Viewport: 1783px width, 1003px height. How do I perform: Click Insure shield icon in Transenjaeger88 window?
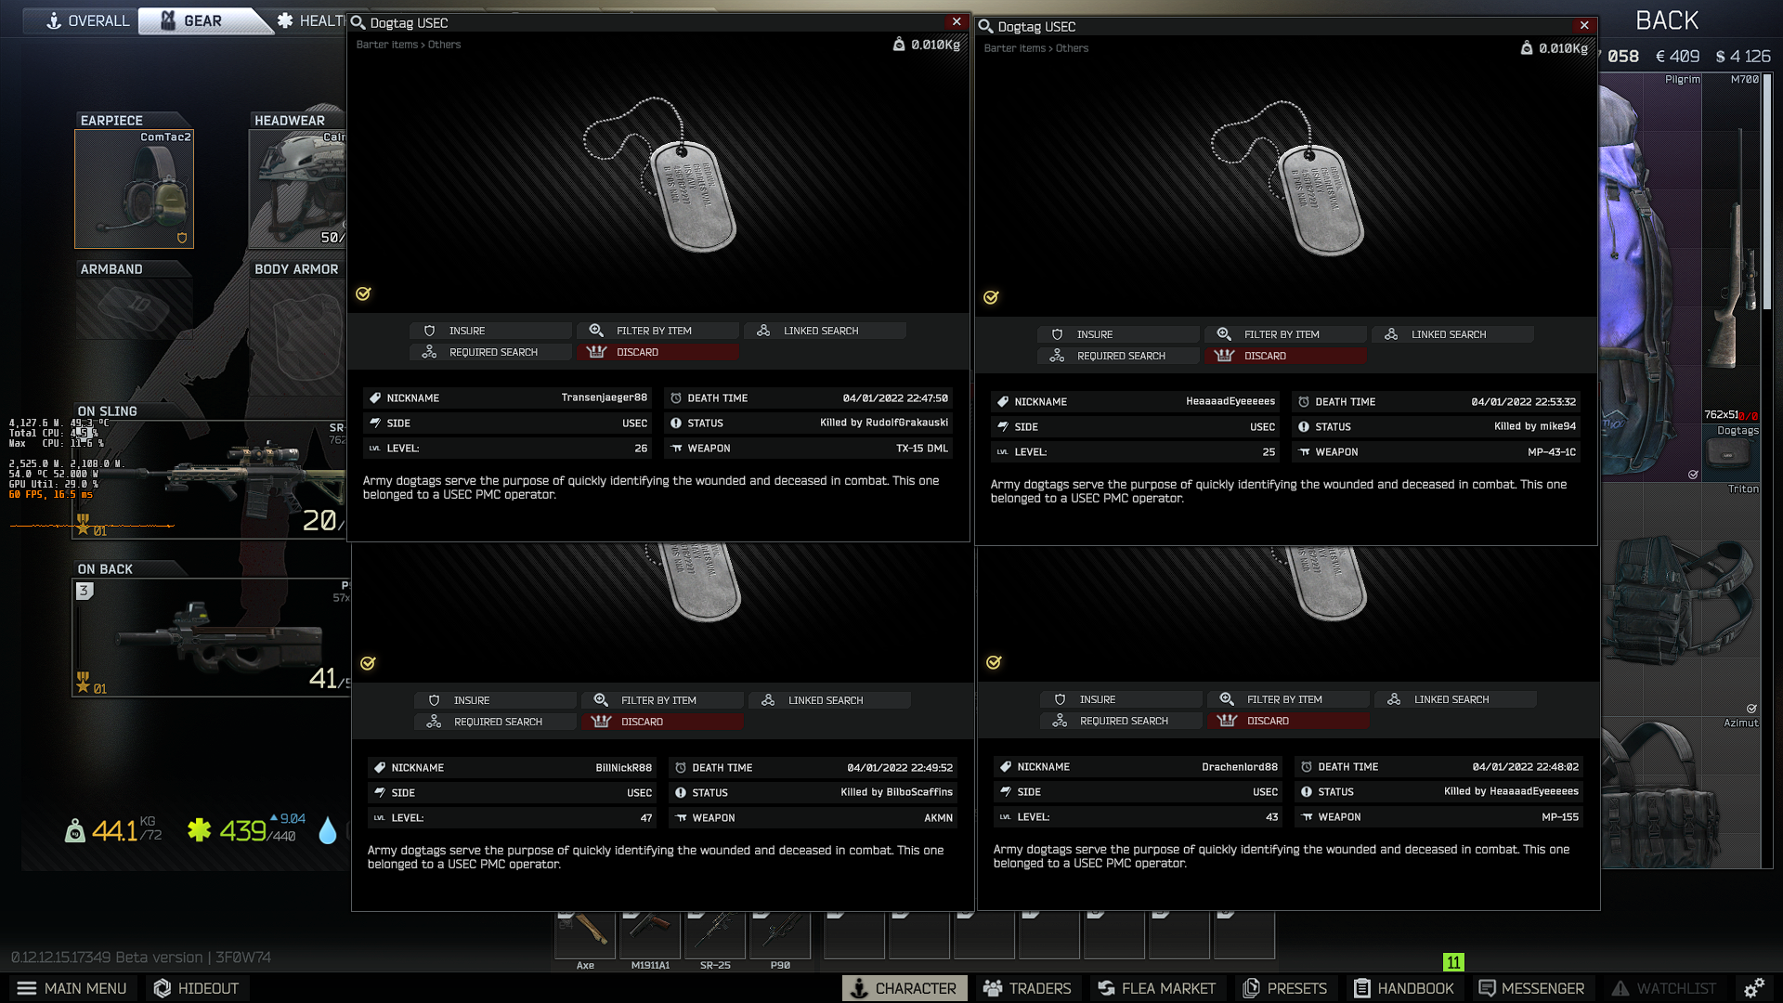(429, 331)
